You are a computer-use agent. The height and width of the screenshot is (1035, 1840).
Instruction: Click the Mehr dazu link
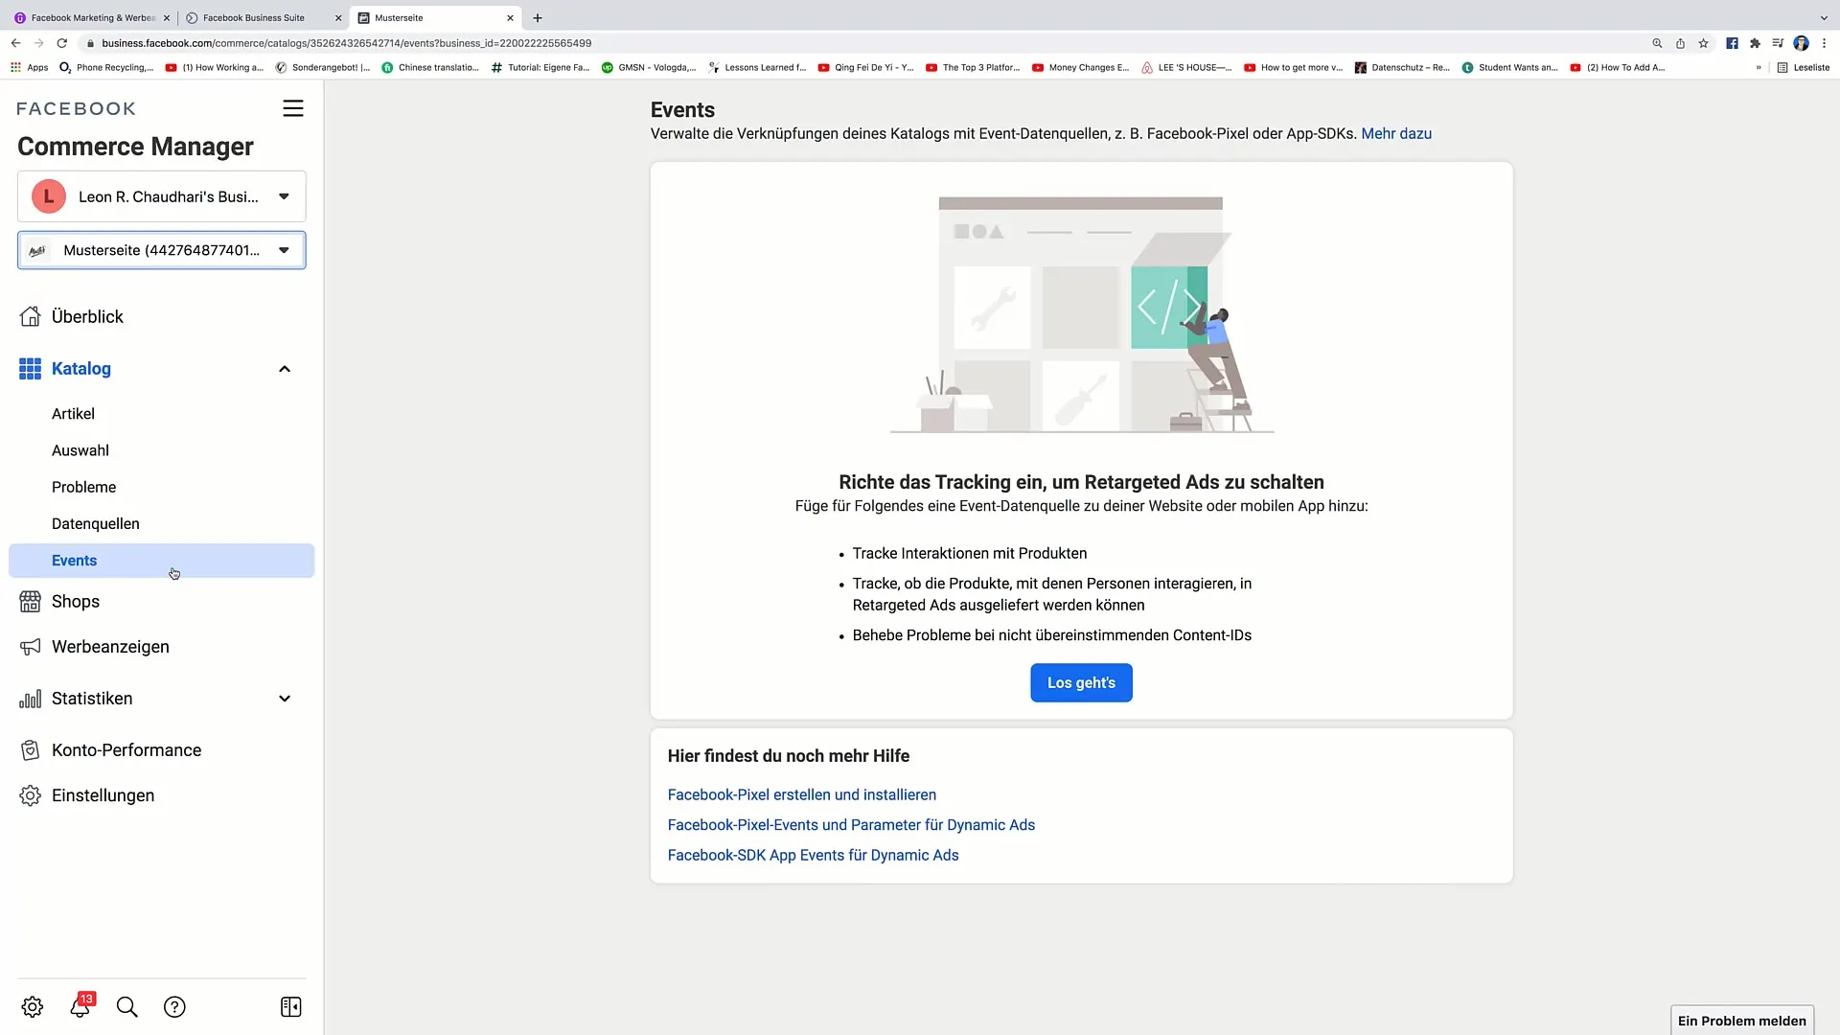coord(1396,134)
